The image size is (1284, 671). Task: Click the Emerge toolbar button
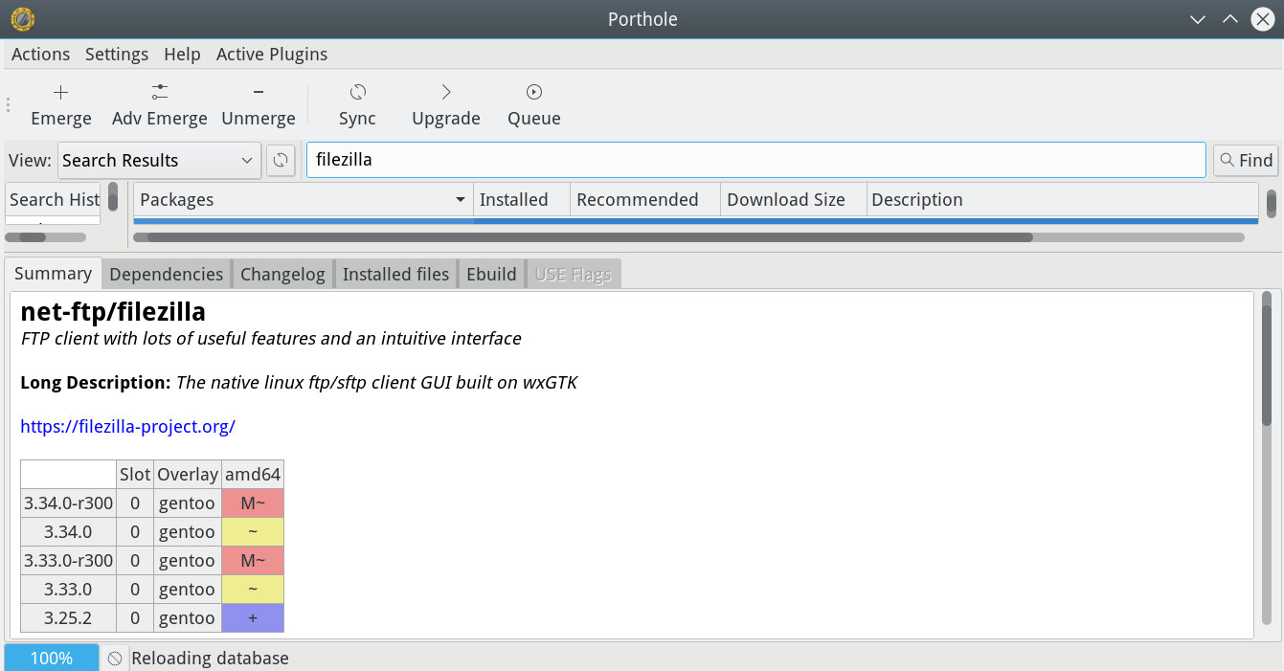pyautogui.click(x=61, y=105)
